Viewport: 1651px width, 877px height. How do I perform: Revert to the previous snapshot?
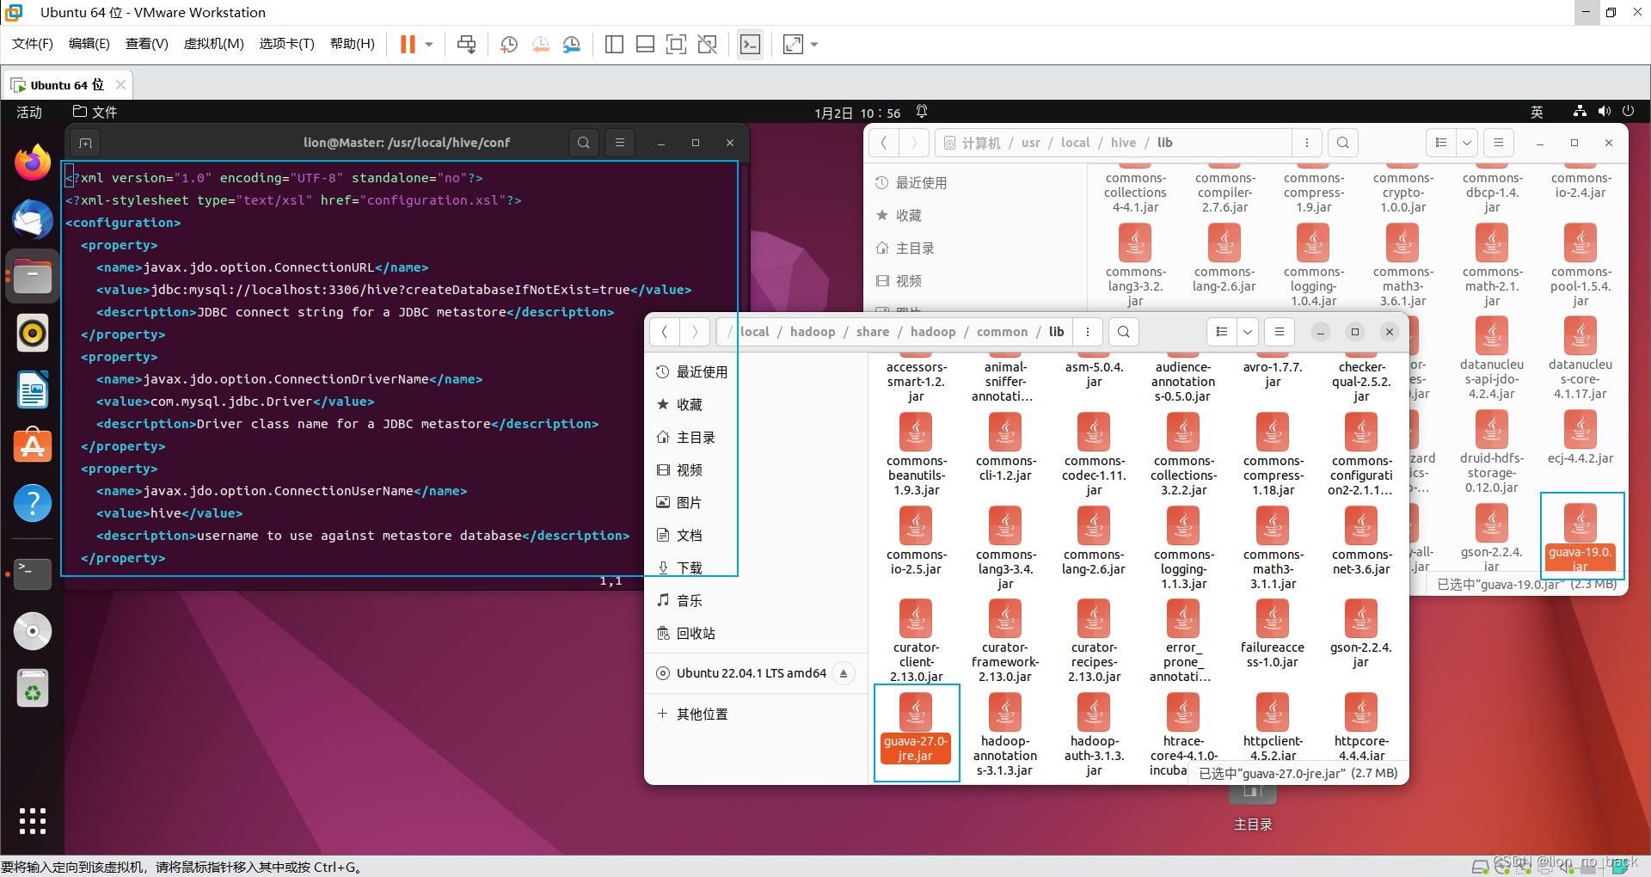(x=540, y=44)
